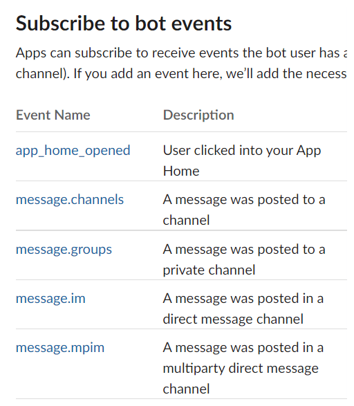Click the word 'Home' under app_home_opened description
Viewport: 354px width, 406px height.
[181, 171]
